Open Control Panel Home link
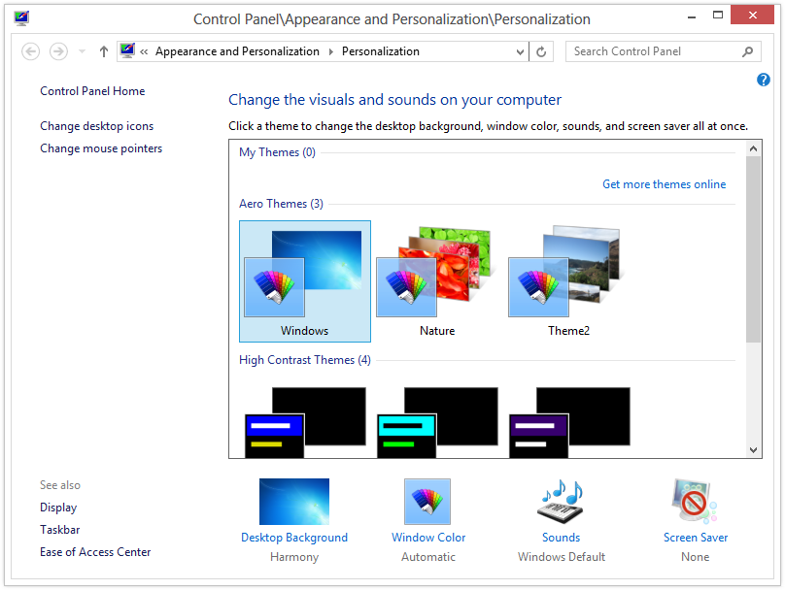The height and width of the screenshot is (590, 785). (92, 91)
